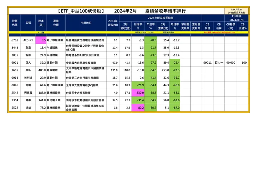Viewport: 257px width, 182px height.
Task: Click stock code 3035
Action: [15, 55]
